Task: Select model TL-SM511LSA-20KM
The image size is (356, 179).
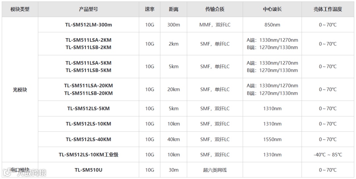Action: [89, 86]
